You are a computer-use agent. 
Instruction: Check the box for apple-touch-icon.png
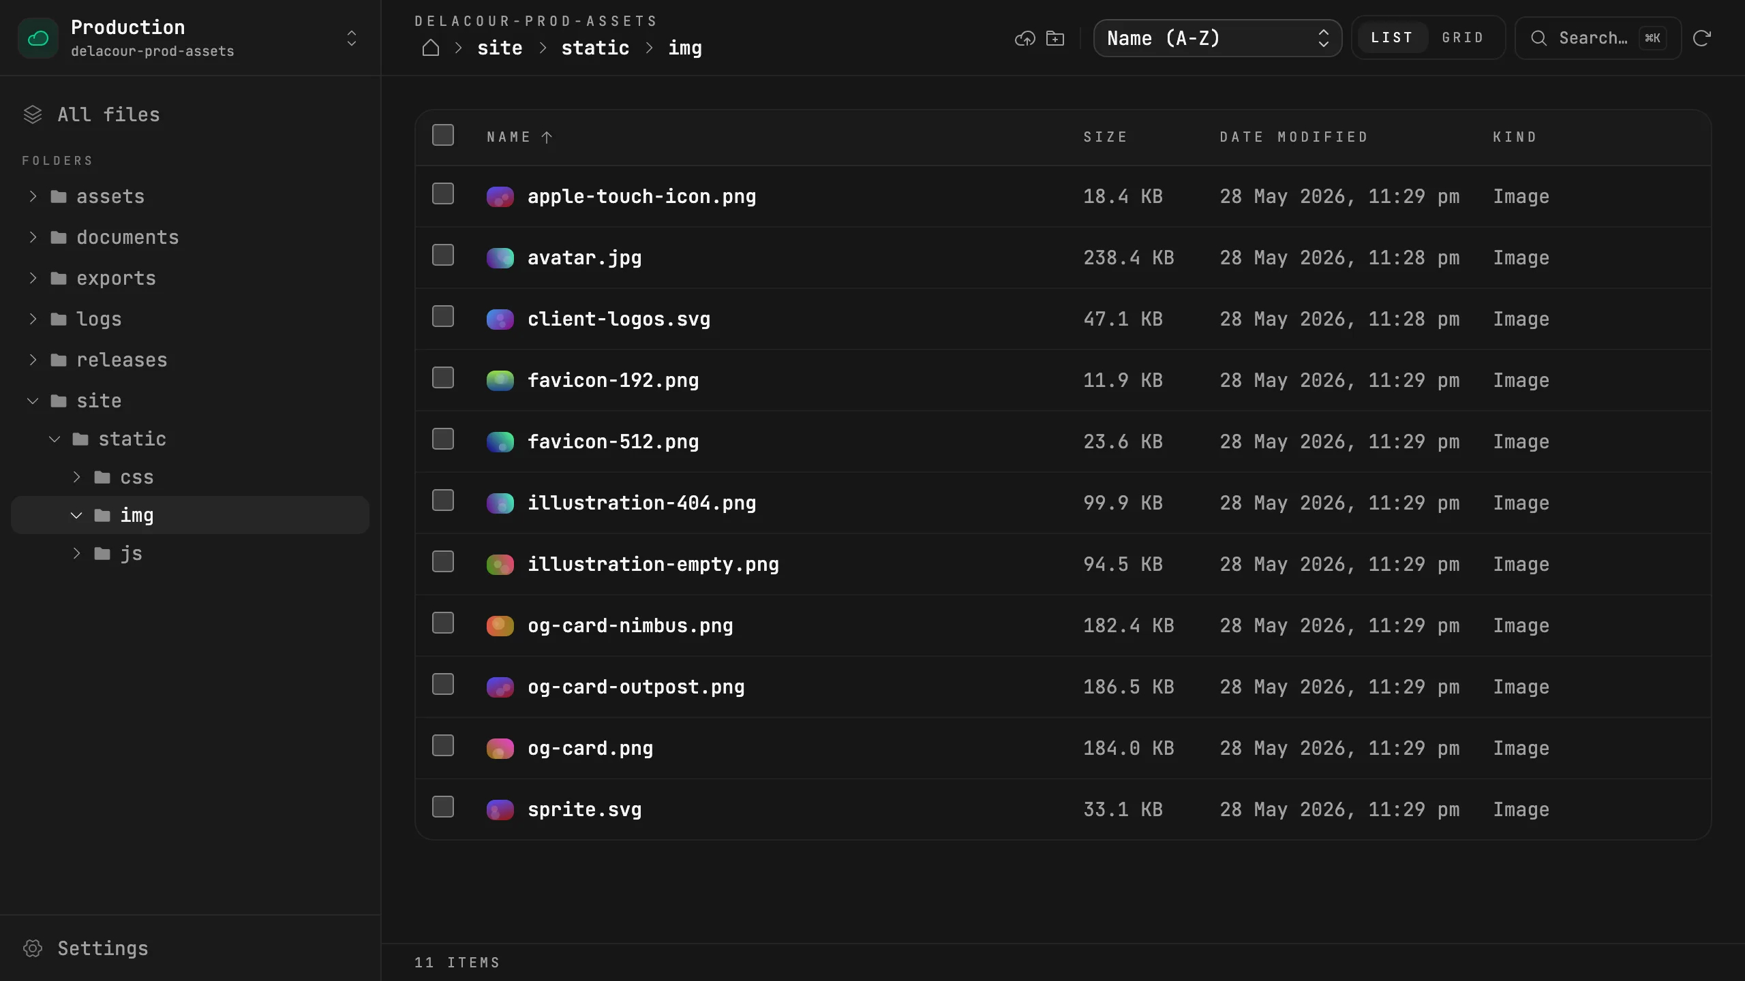click(443, 193)
